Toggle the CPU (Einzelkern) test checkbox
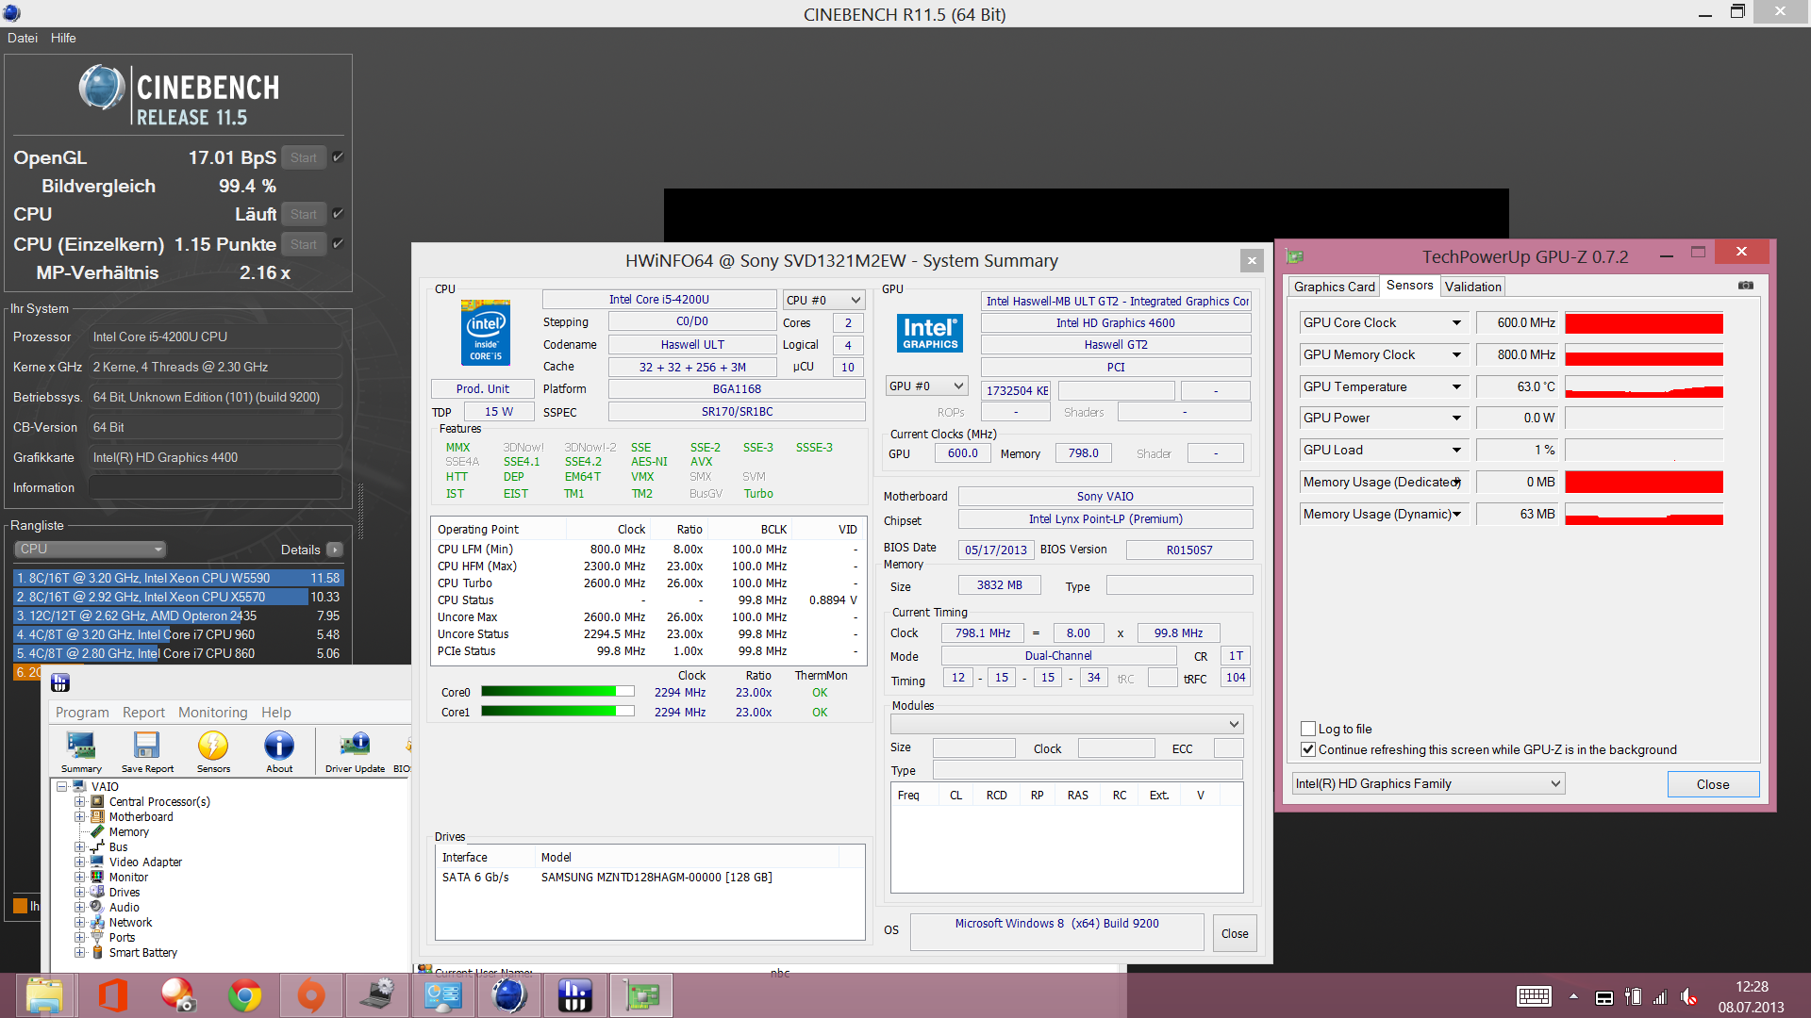 338,244
